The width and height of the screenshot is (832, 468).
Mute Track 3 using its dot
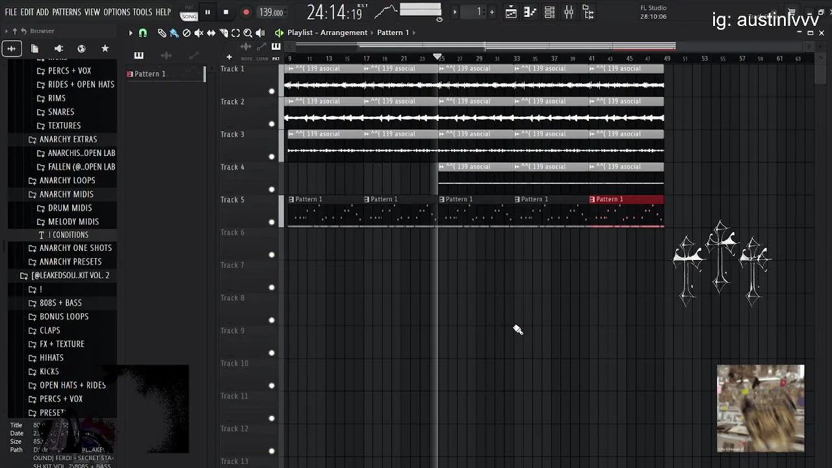point(272,157)
